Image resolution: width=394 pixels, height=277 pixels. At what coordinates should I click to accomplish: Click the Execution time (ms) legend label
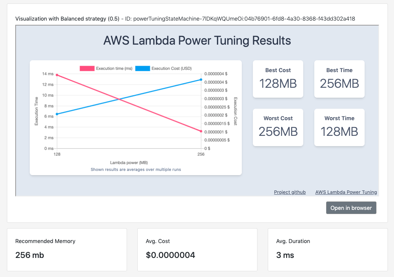coord(114,68)
